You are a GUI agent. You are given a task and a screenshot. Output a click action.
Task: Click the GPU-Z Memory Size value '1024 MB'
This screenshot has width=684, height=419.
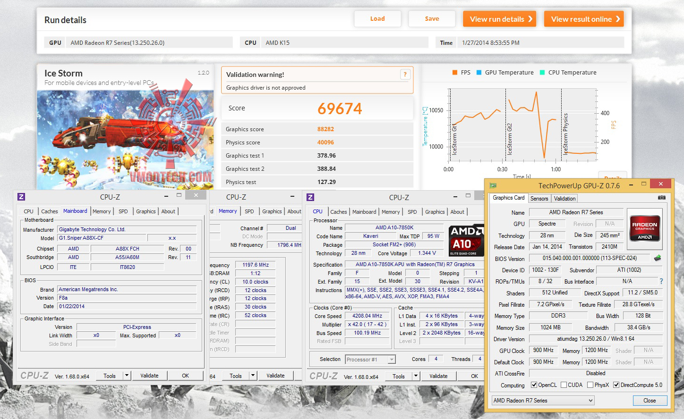[x=550, y=327]
